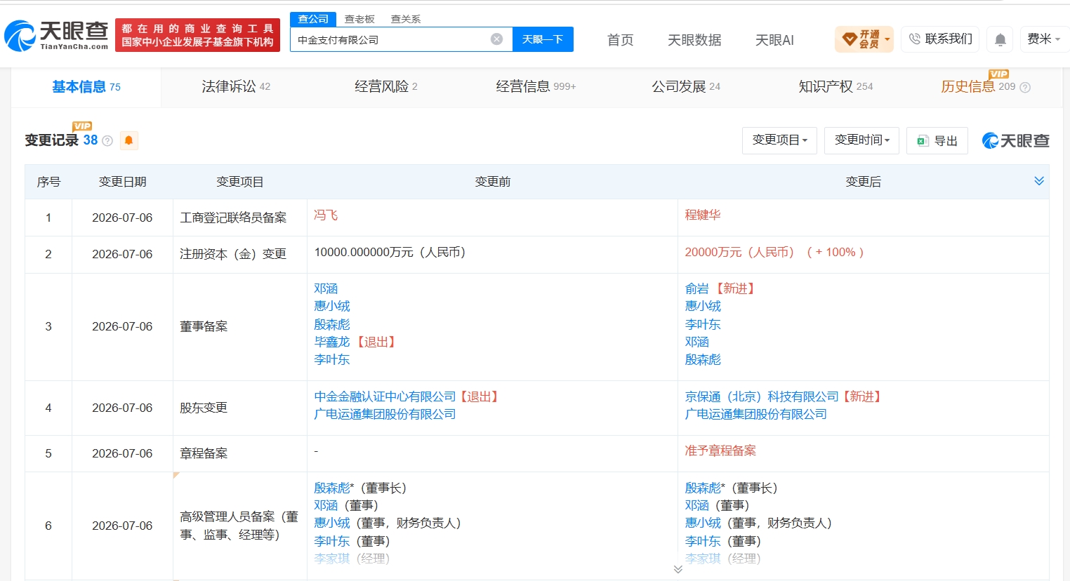Open 殷森彪 (董事长) in row 6 变更前

[332, 488]
